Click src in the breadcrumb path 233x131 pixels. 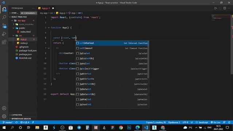pos(52,13)
